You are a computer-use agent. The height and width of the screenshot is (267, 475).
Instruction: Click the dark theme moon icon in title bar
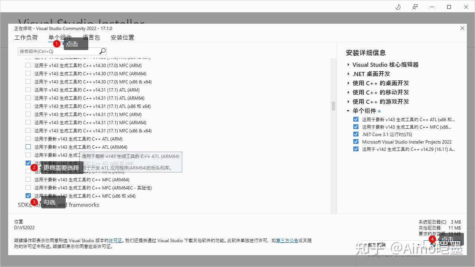coord(398,7)
